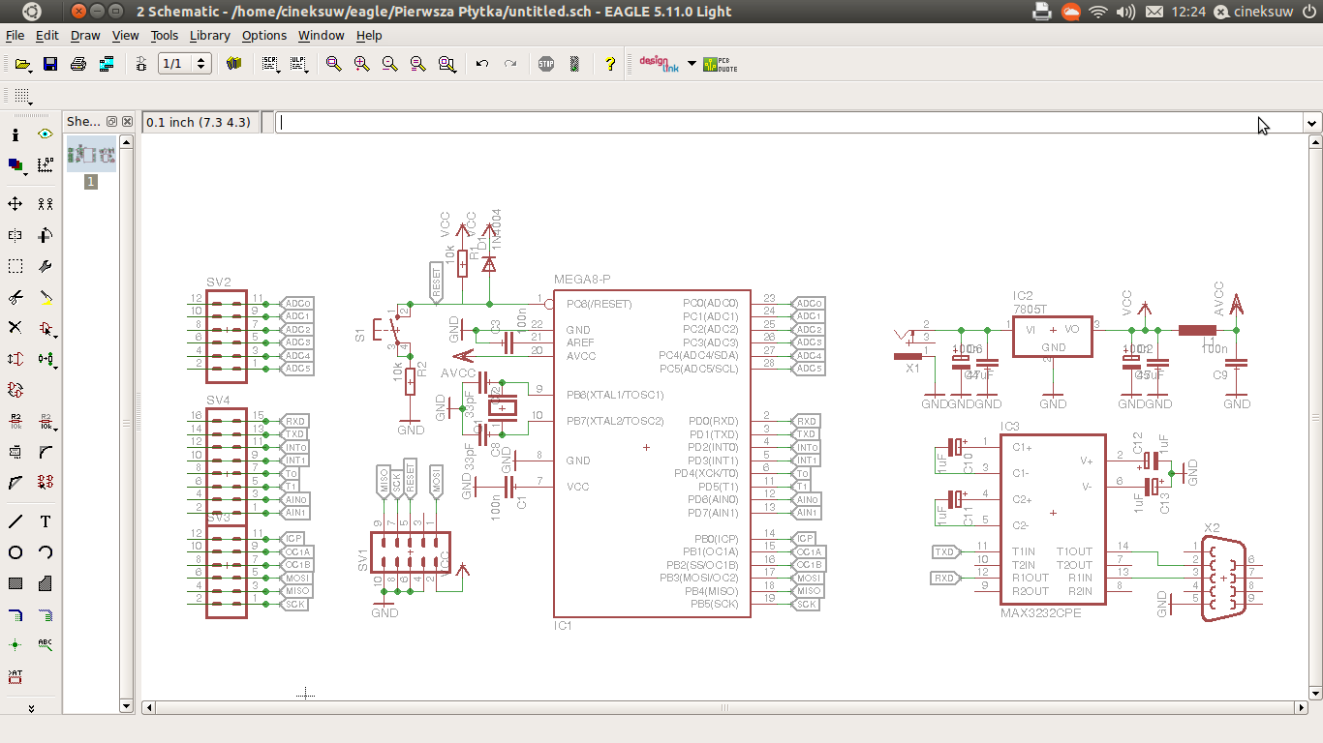This screenshot has height=743, width=1323.
Task: Undo the last action
Action: pos(482,64)
